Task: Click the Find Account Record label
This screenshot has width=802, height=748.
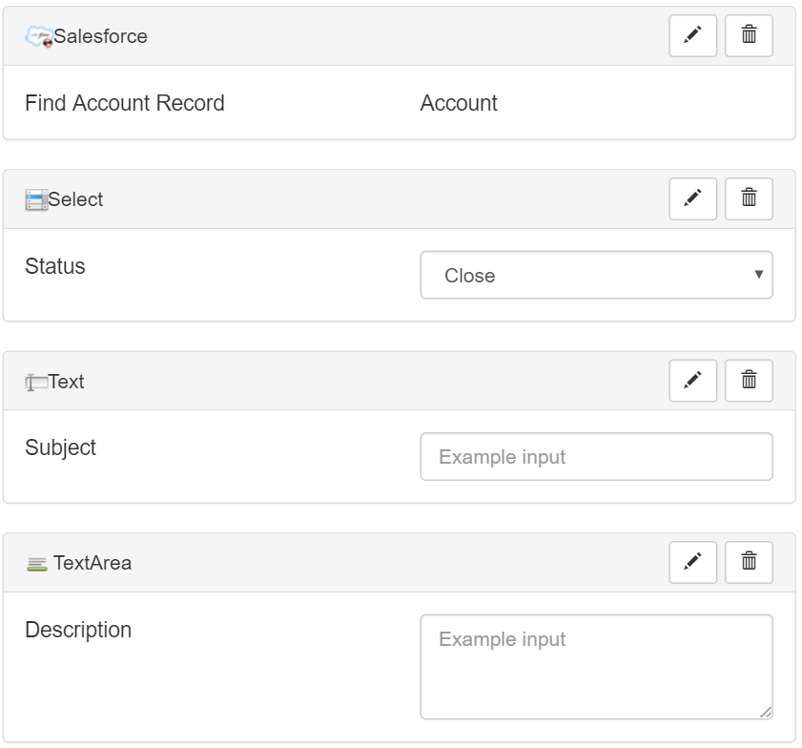Action: pyautogui.click(x=125, y=103)
